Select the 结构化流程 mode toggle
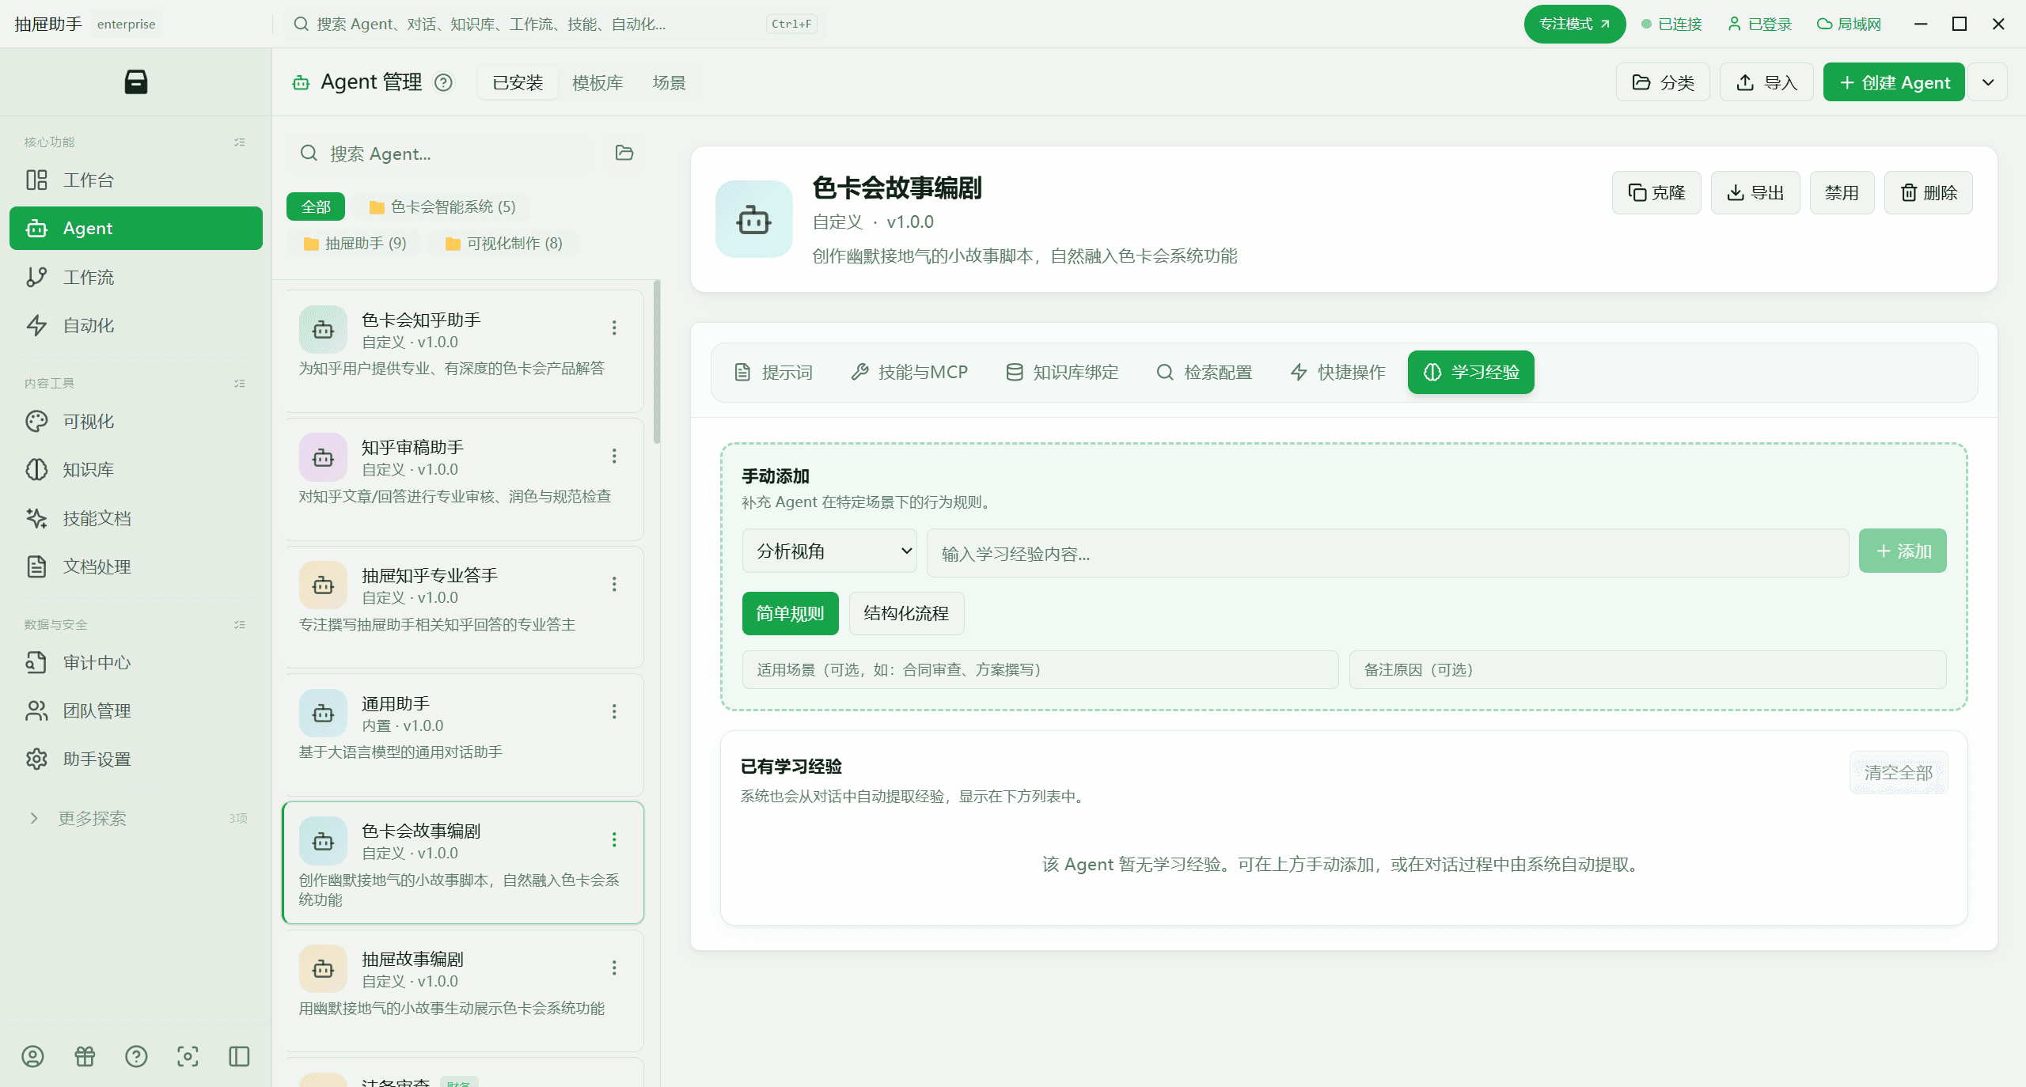The image size is (2026, 1087). click(906, 613)
